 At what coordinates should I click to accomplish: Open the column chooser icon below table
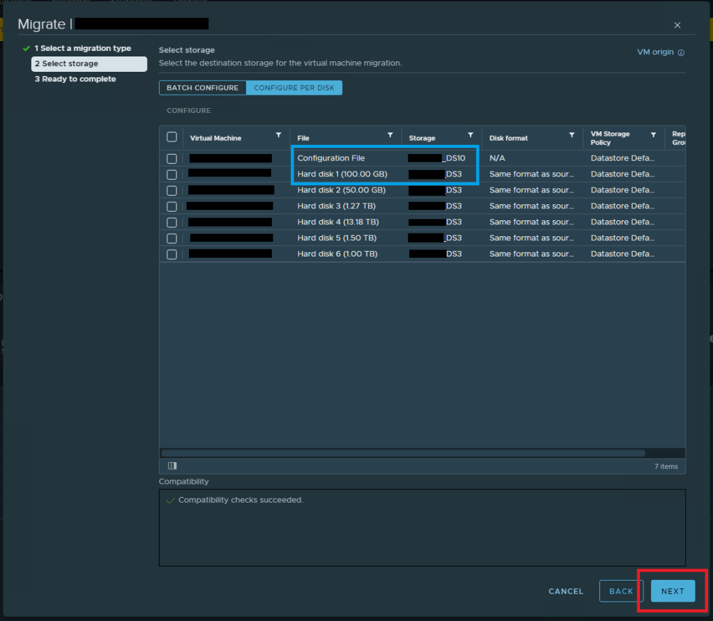[x=172, y=466]
